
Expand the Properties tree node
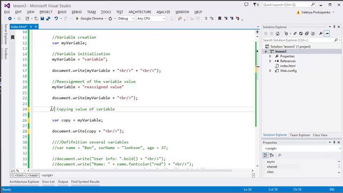point(270,56)
